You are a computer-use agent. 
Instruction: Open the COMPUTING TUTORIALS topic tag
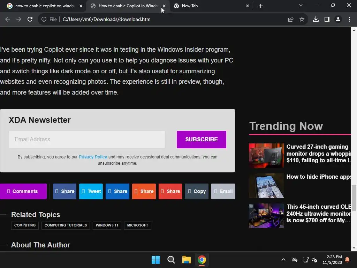click(66, 225)
